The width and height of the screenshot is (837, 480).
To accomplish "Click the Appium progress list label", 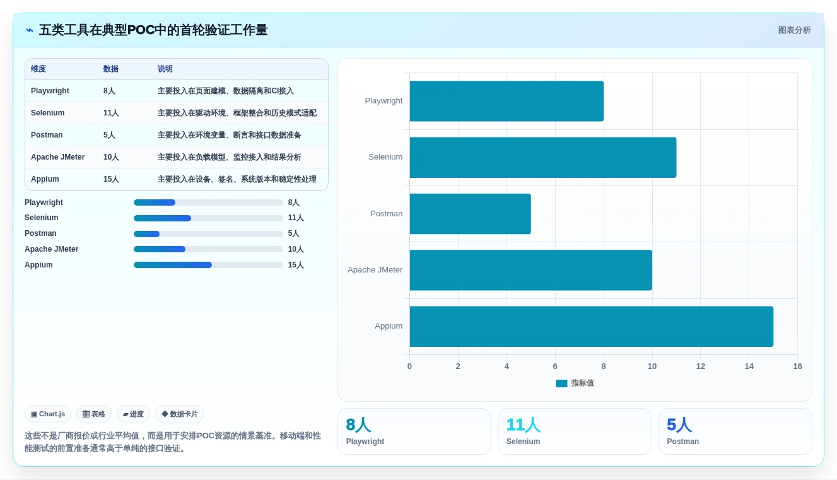I will (38, 265).
